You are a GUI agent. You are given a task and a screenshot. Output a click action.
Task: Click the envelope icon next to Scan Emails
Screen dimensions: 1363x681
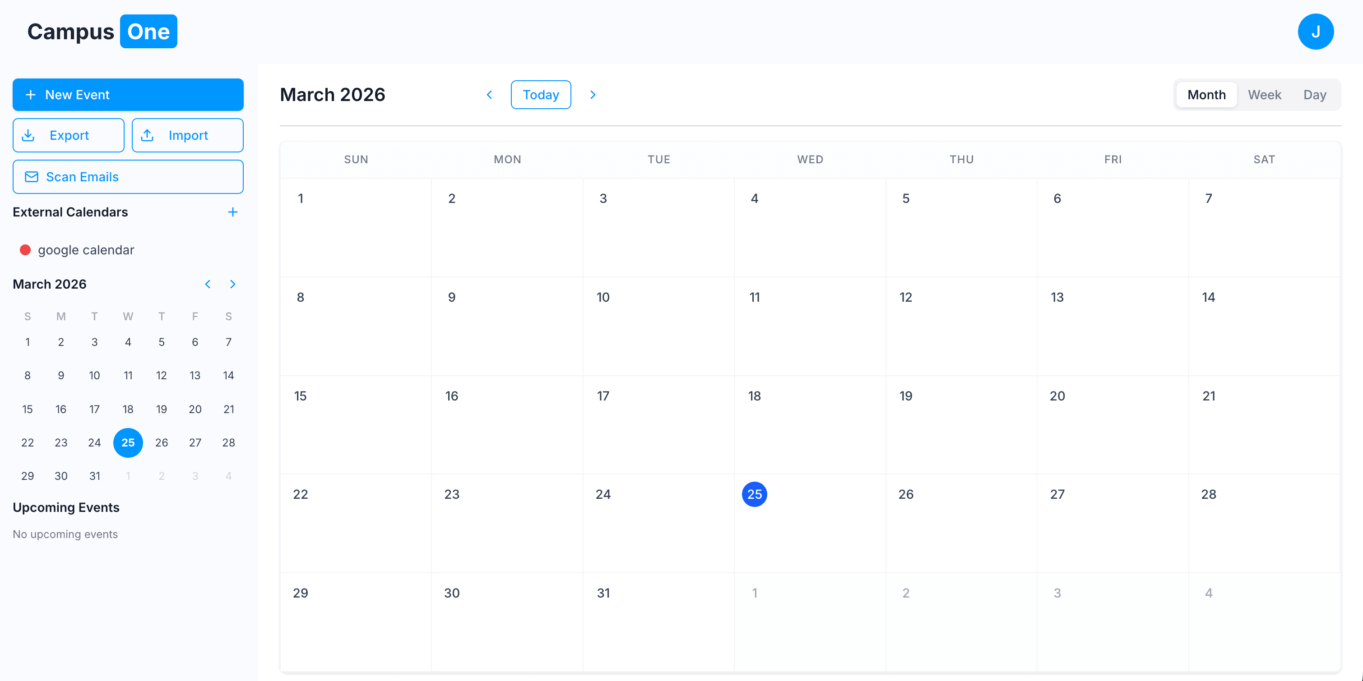point(32,177)
